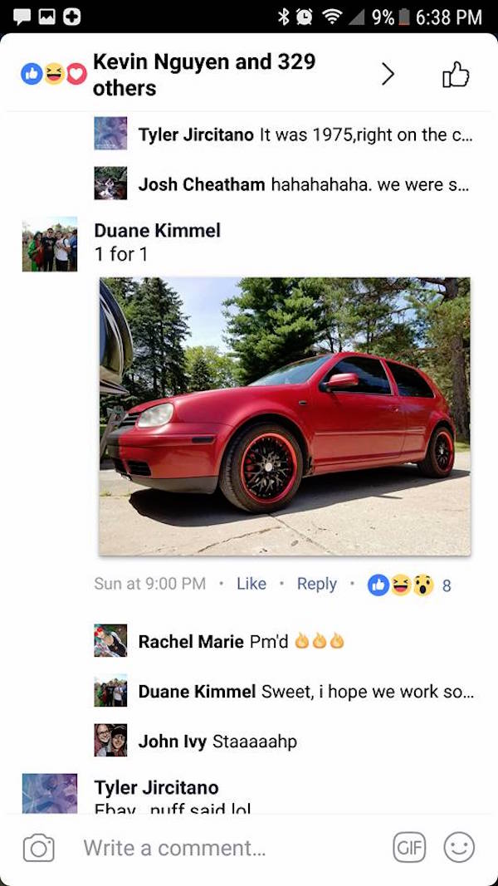The height and width of the screenshot is (886, 498).
Task: Open camera icon to attach a photo
Action: pos(38,848)
